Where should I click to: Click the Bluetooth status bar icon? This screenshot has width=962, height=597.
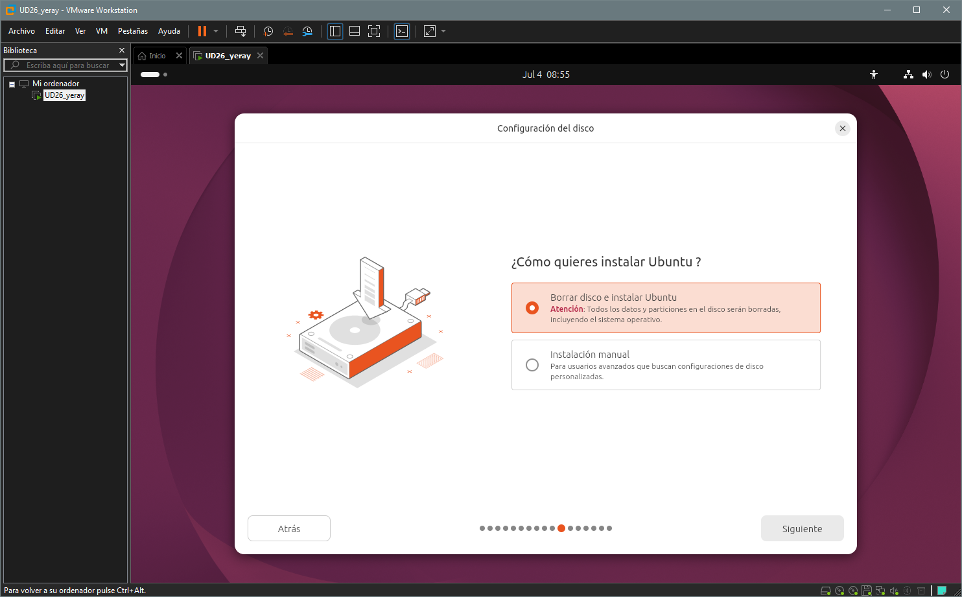907,591
